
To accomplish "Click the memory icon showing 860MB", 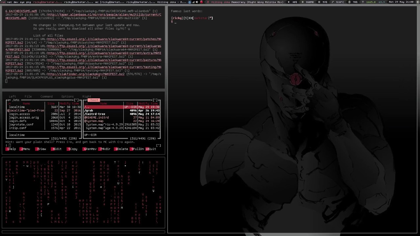I will (302, 2).
